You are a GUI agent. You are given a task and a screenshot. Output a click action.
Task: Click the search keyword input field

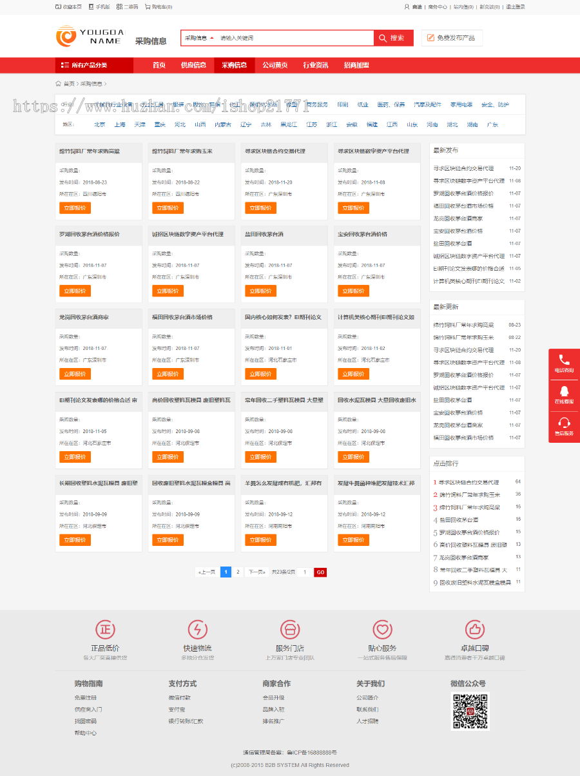coord(295,38)
